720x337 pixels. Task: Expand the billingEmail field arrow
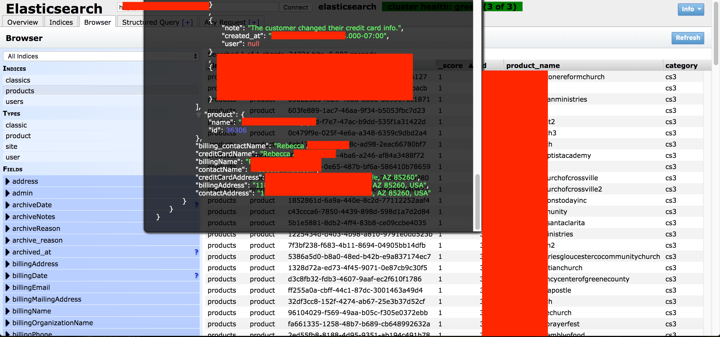point(8,288)
